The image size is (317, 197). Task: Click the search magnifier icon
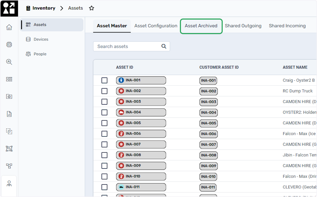(x=164, y=46)
